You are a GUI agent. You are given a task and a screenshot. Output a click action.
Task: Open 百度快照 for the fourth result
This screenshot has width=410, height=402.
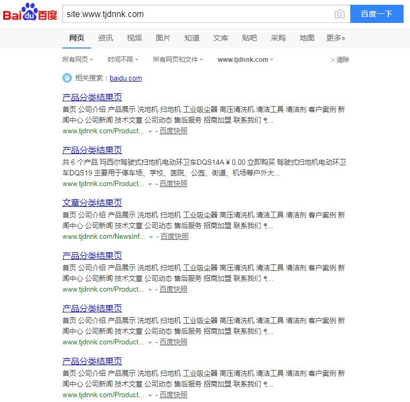click(x=173, y=290)
